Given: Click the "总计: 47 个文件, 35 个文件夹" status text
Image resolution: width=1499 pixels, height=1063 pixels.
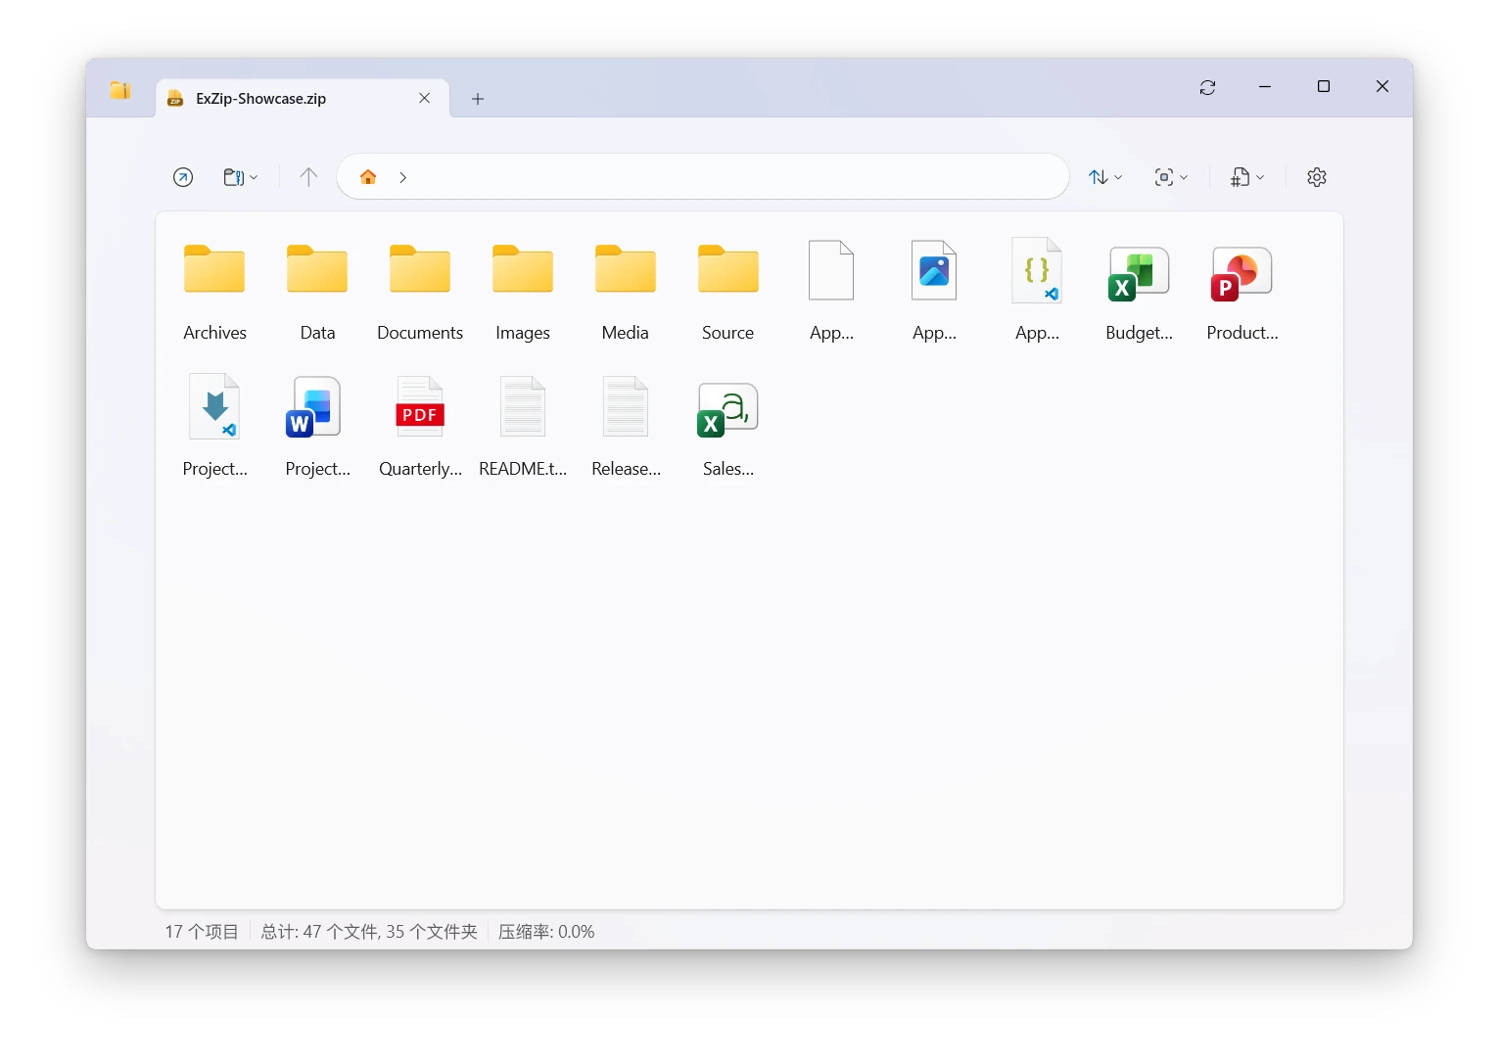Looking at the screenshot, I should (369, 932).
